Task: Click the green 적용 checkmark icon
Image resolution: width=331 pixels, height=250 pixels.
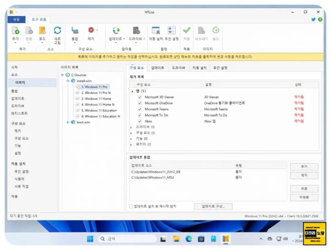Action: pos(187,31)
